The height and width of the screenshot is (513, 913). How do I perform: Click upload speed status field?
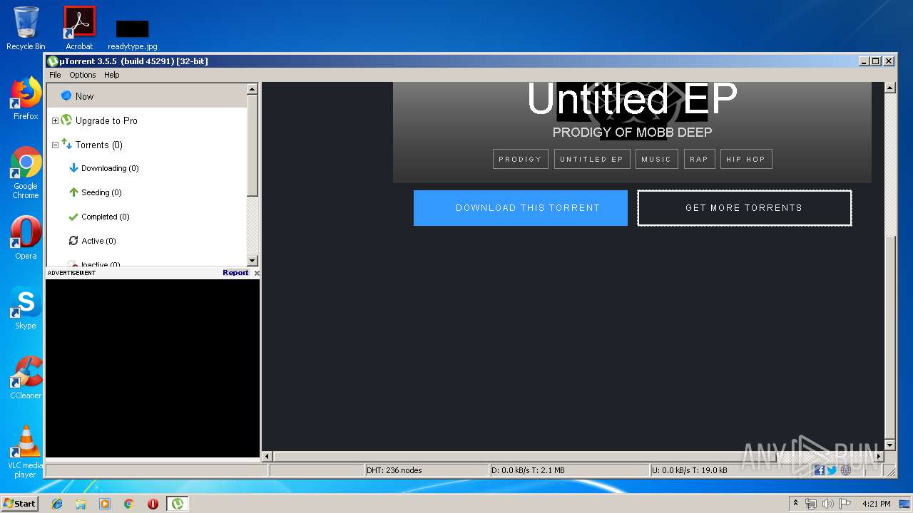pos(730,470)
